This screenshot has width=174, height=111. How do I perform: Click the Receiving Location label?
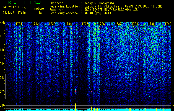pyautogui.click(x=64, y=6)
